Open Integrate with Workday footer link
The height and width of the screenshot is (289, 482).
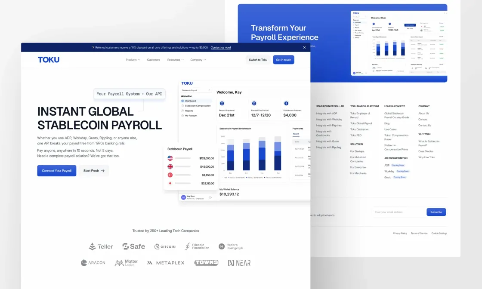click(x=329, y=120)
